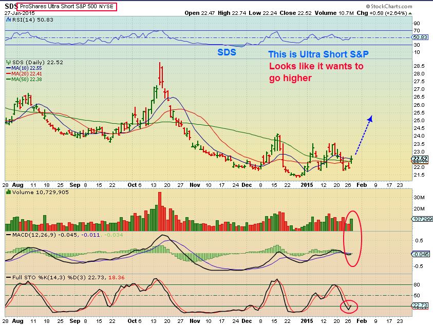Click the RSI icon beside RSI(14) label
Screen dimensions: 433x326
tap(9, 20)
